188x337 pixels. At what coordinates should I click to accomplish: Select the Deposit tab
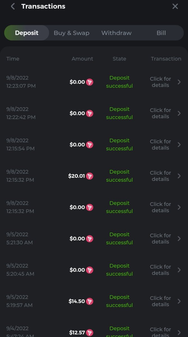(27, 33)
